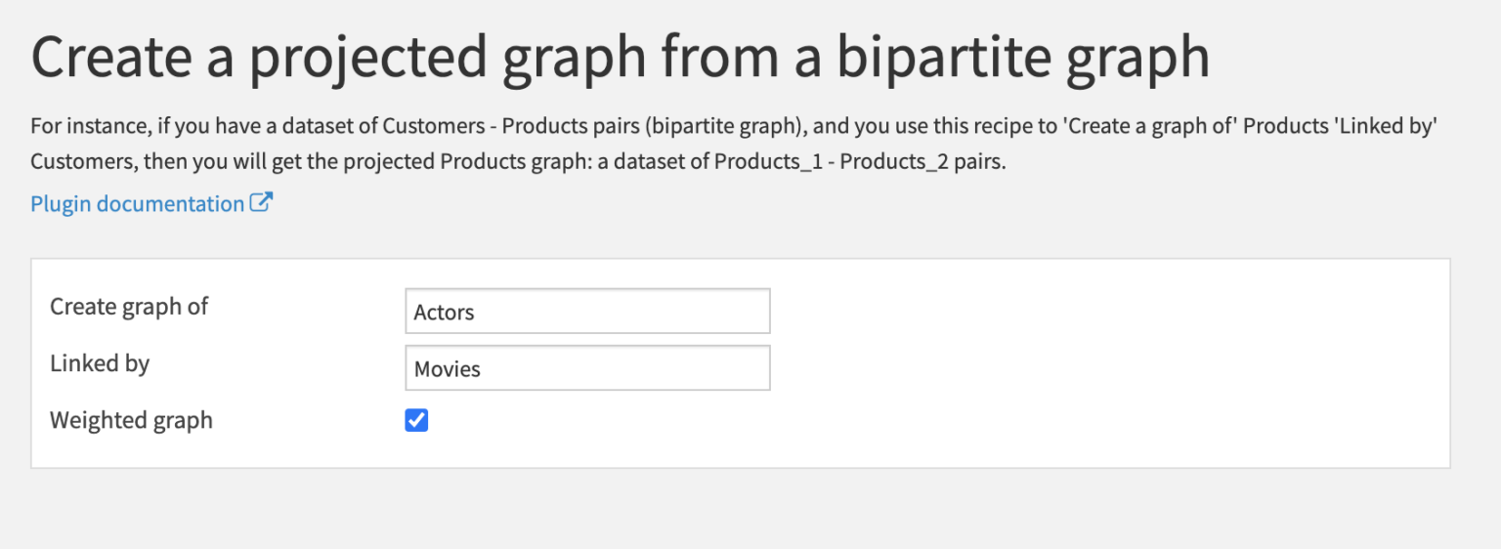
Task: Click the Products_1 - Products_2 pairs text
Action: pos(859,162)
